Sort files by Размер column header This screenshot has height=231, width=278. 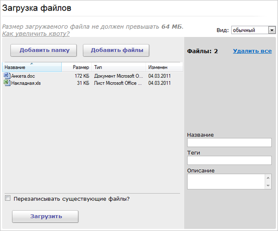coord(76,67)
